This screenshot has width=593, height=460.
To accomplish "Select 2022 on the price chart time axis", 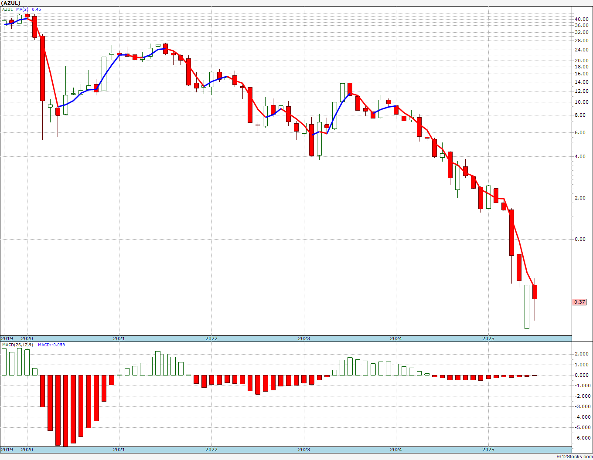I will (211, 338).
